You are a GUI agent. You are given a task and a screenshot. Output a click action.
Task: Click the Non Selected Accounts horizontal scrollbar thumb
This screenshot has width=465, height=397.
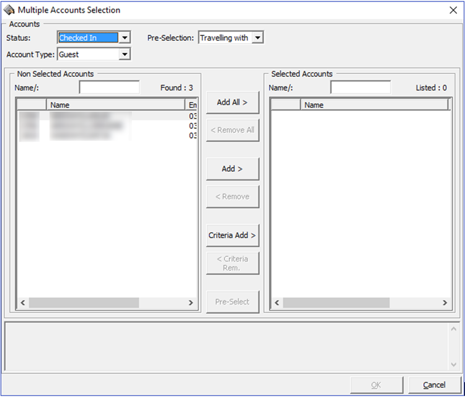(x=84, y=303)
